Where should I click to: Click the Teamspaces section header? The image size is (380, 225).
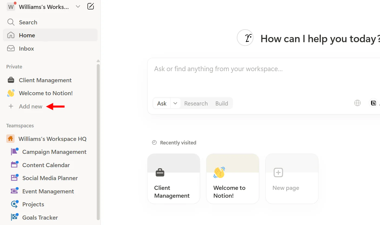20,126
